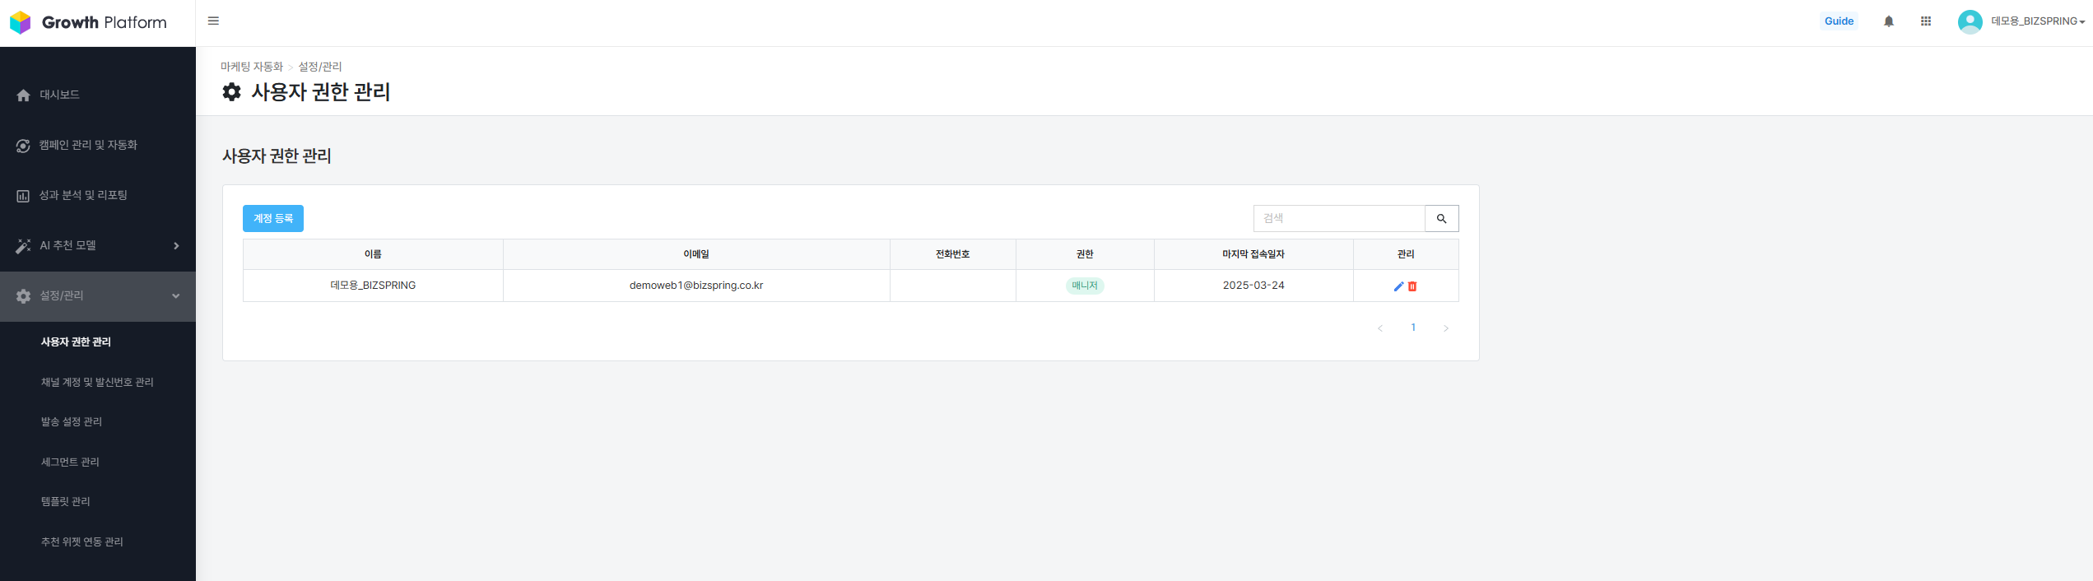Viewport: 2093px width, 581px height.
Task: Click the Growth Platform logo
Action: (x=88, y=22)
